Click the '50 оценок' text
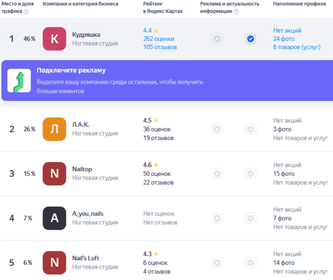 [x=157, y=173]
